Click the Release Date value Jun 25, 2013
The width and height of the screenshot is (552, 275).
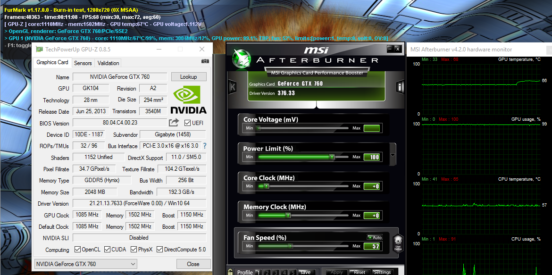pyautogui.click(x=91, y=111)
